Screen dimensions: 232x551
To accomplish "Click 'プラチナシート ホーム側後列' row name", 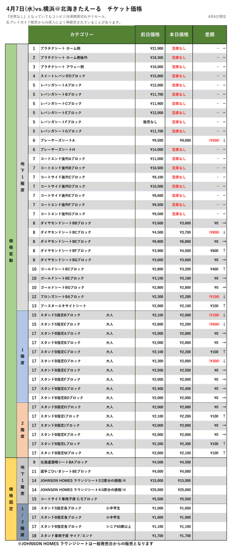I will 65,57.
